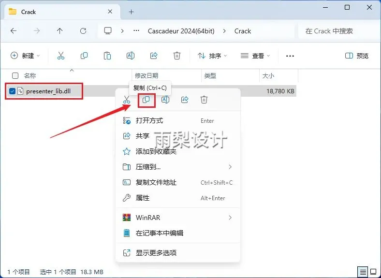Click the toolbar Share icon
The width and height of the screenshot is (381, 278).
[x=154, y=56]
